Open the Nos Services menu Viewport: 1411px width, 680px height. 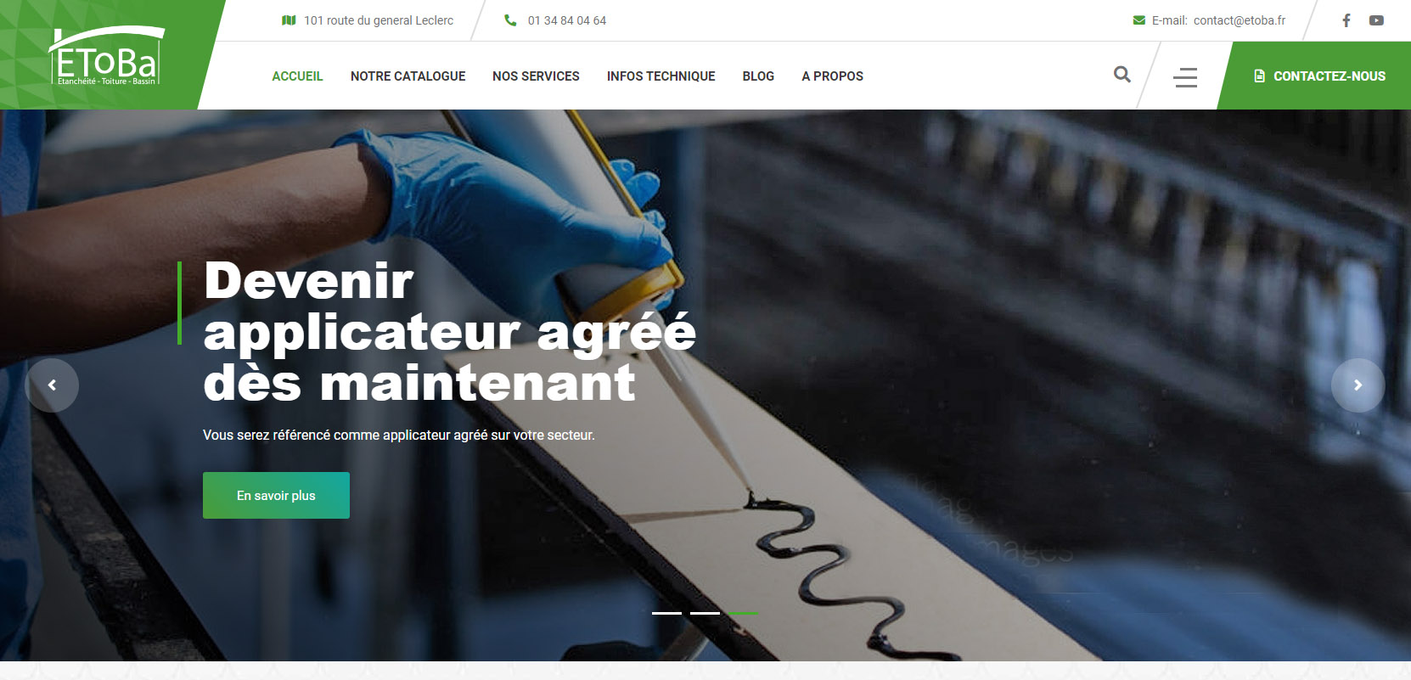[x=536, y=76]
